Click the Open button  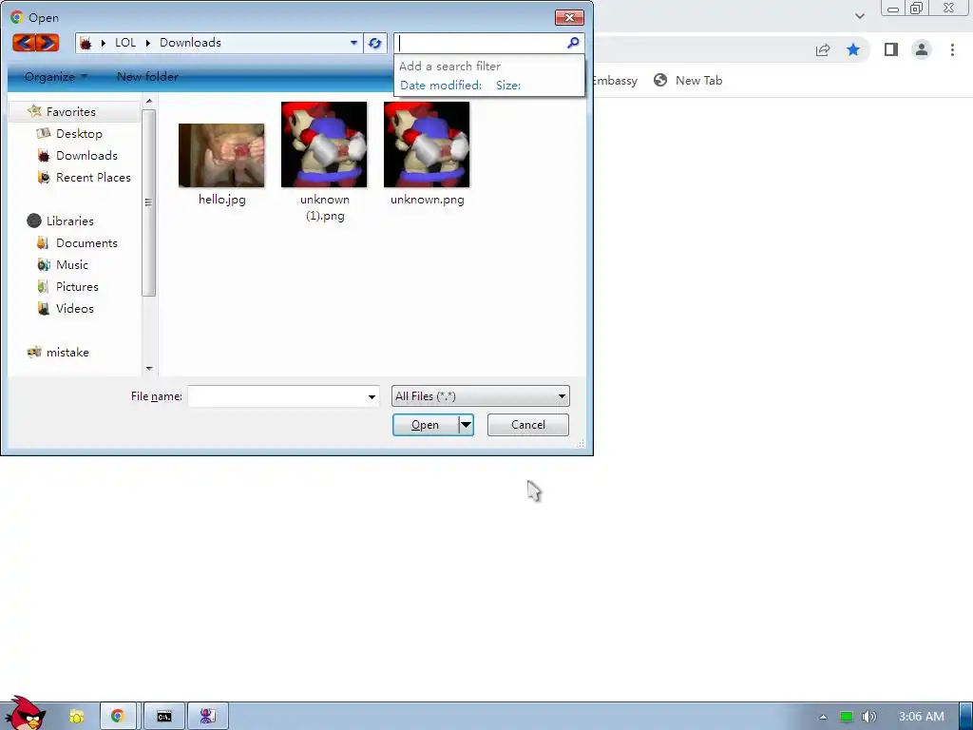(426, 425)
